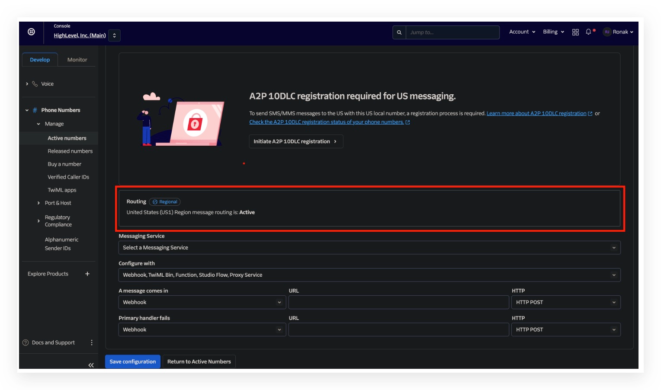Screen dimensions: 661x390
Task: Collapse the sidebar with double chevron icon
Action: pyautogui.click(x=91, y=365)
